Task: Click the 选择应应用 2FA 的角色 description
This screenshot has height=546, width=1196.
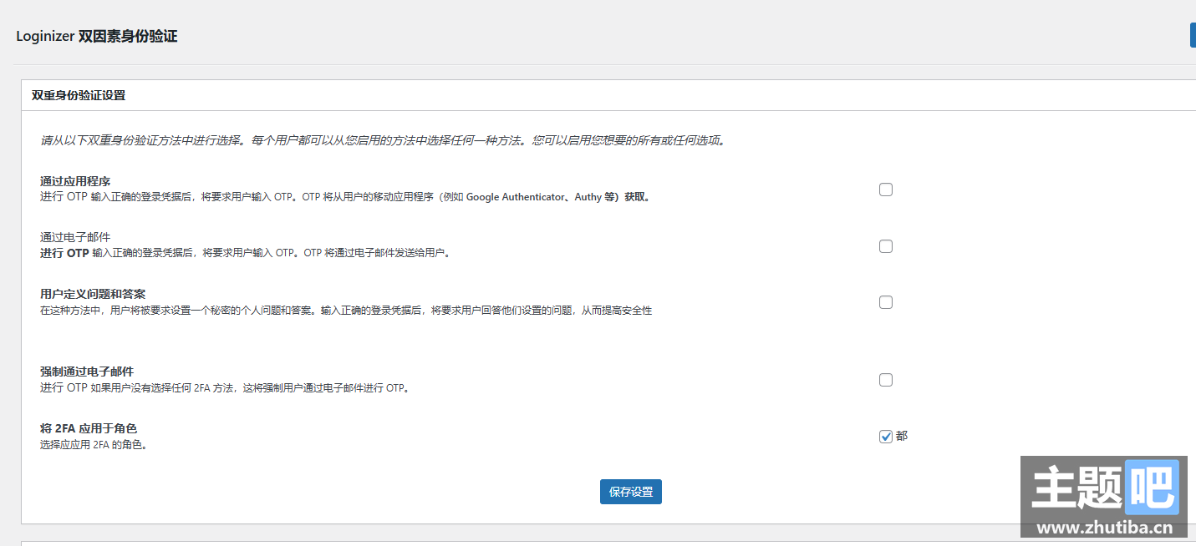Action: 94,445
